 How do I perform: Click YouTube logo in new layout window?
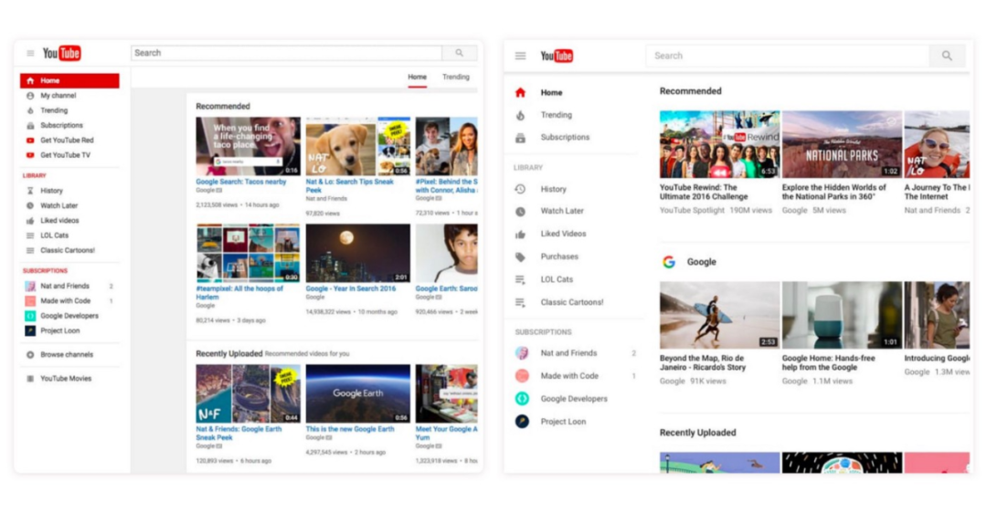(557, 56)
